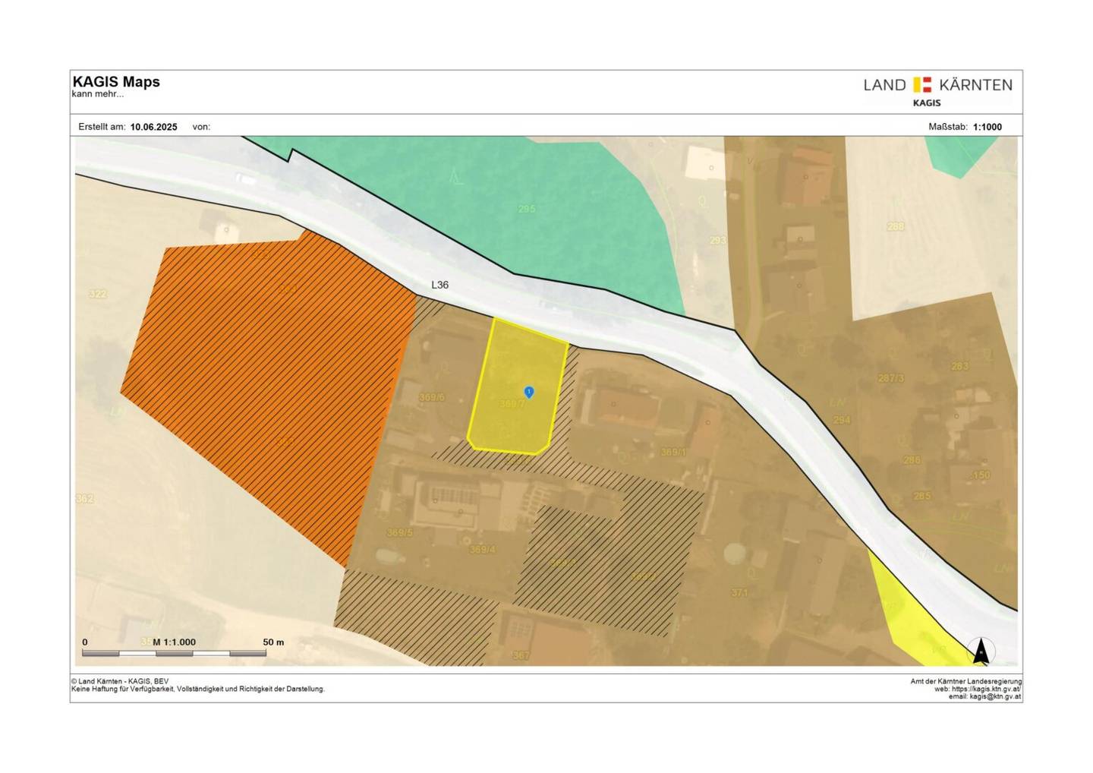The height and width of the screenshot is (773, 1093).
Task: Click parcel label 369/1
Action: (673, 452)
